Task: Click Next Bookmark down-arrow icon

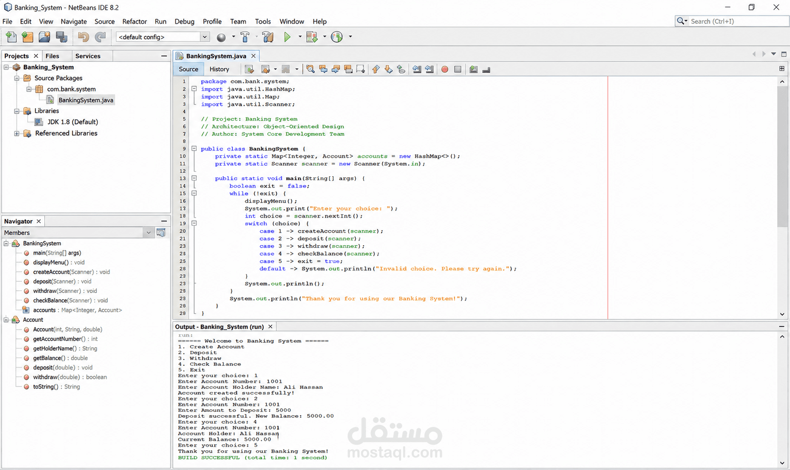Action: 388,69
